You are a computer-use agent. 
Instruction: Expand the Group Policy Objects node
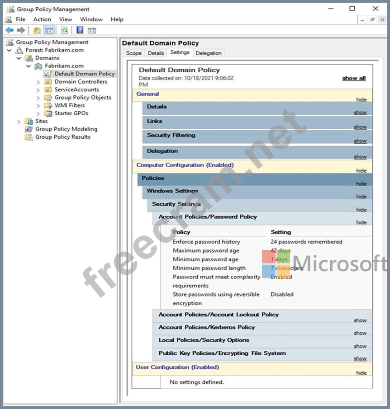coord(38,98)
